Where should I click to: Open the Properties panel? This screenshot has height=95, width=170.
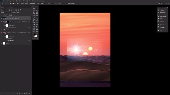[x=162, y=10]
